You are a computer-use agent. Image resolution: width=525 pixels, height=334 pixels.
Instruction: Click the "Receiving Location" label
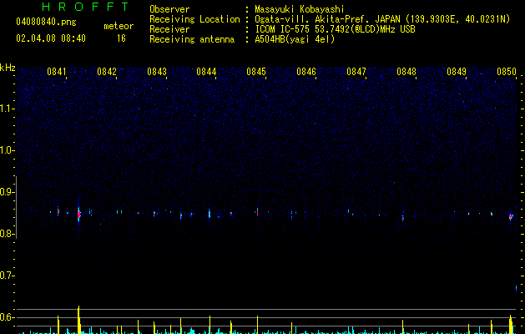click(x=194, y=19)
